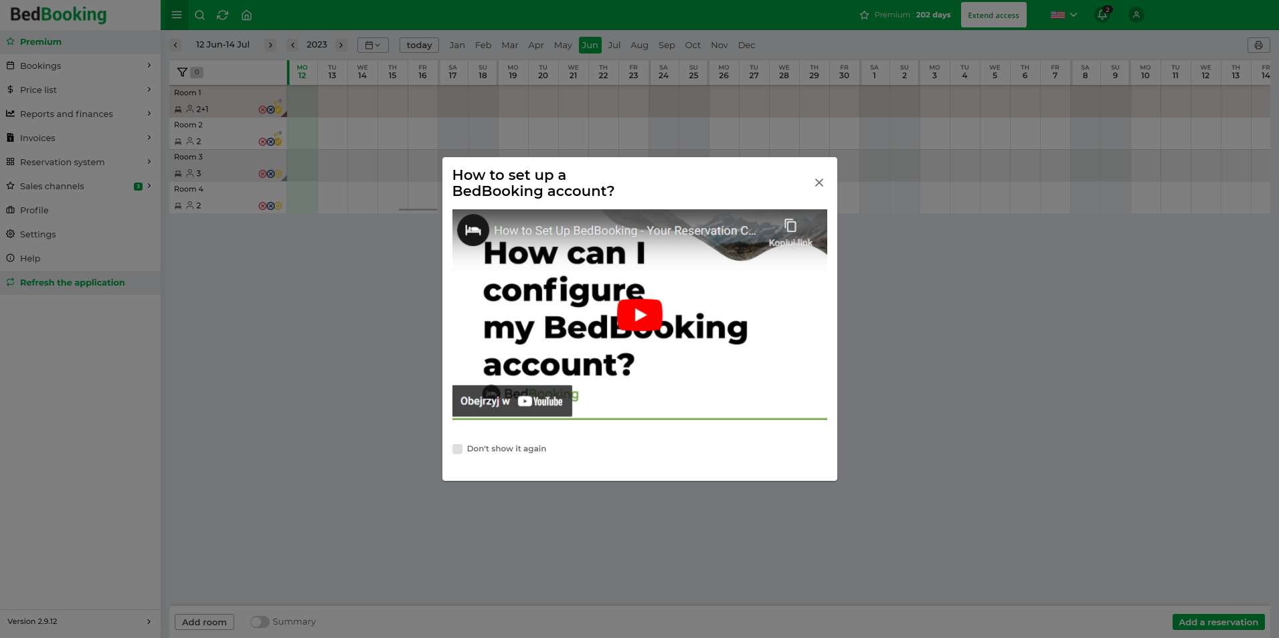Go to previous year from 2023
The height and width of the screenshot is (638, 1279).
[292, 45]
